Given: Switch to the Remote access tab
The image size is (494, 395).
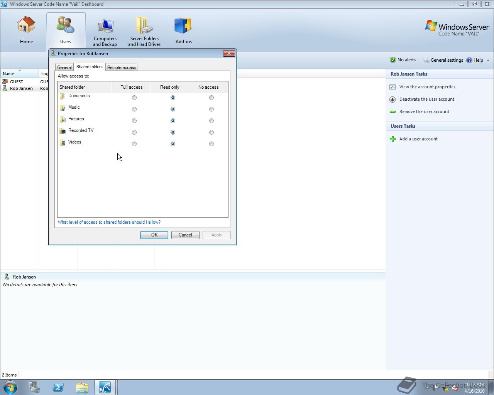Looking at the screenshot, I should click(122, 67).
